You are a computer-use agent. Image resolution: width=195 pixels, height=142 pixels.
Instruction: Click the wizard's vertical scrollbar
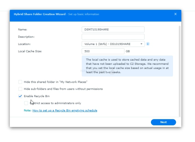179,71
